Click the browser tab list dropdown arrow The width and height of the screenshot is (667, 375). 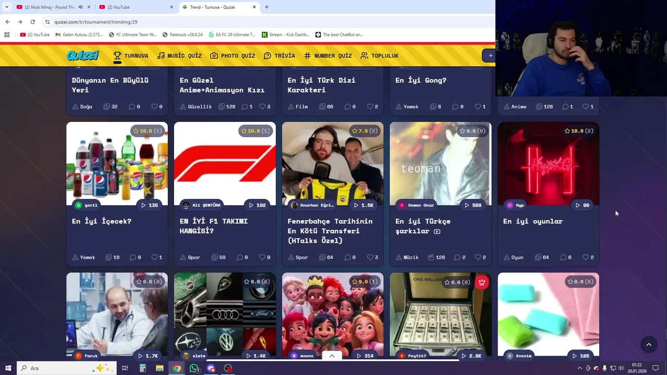pyautogui.click(x=7, y=7)
